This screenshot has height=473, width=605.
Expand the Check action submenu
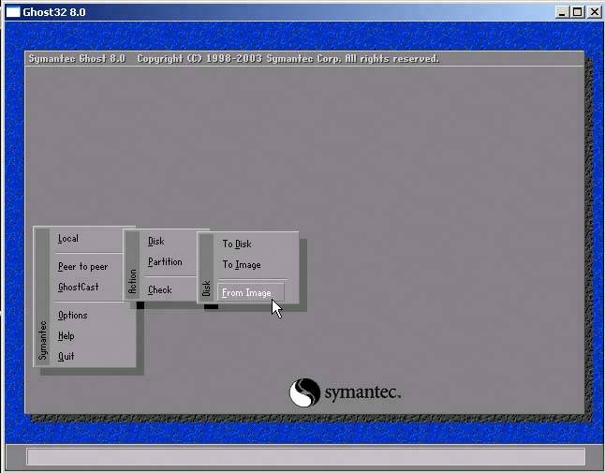click(x=159, y=290)
